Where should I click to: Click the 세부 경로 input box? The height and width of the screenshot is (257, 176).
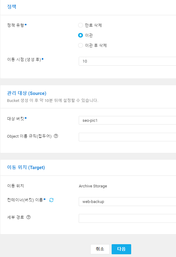128,218
